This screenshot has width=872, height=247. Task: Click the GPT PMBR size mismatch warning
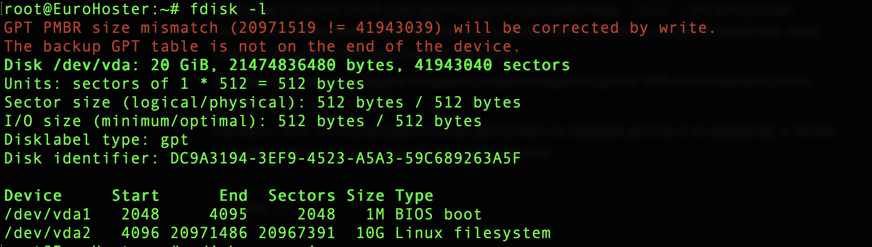tap(111, 28)
